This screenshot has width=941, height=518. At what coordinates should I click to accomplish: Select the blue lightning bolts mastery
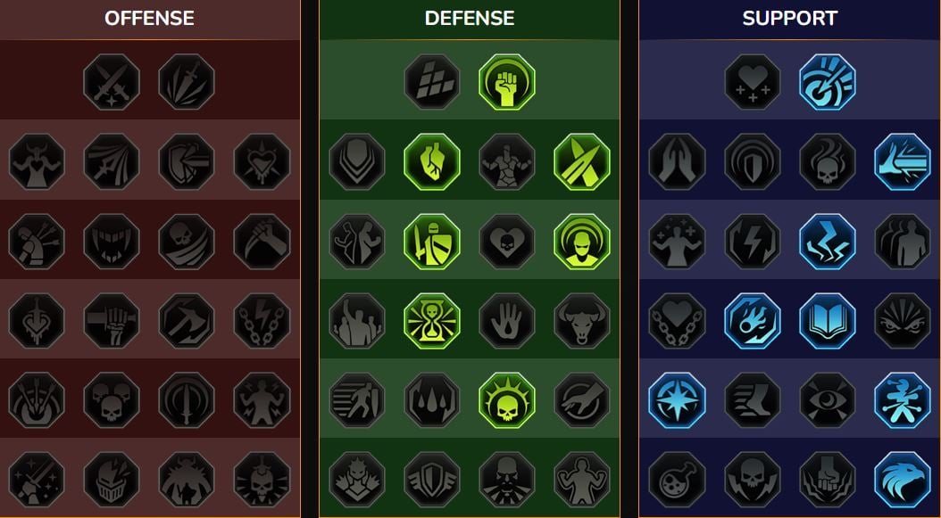828,242
